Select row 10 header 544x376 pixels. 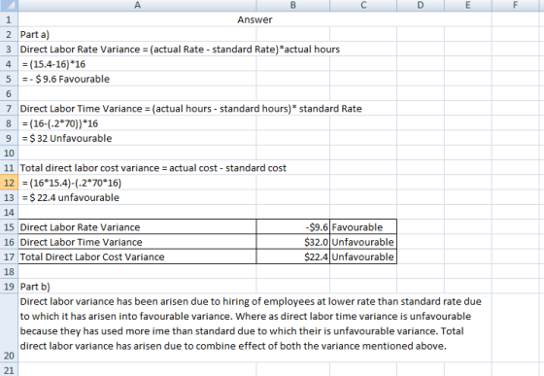(9, 153)
